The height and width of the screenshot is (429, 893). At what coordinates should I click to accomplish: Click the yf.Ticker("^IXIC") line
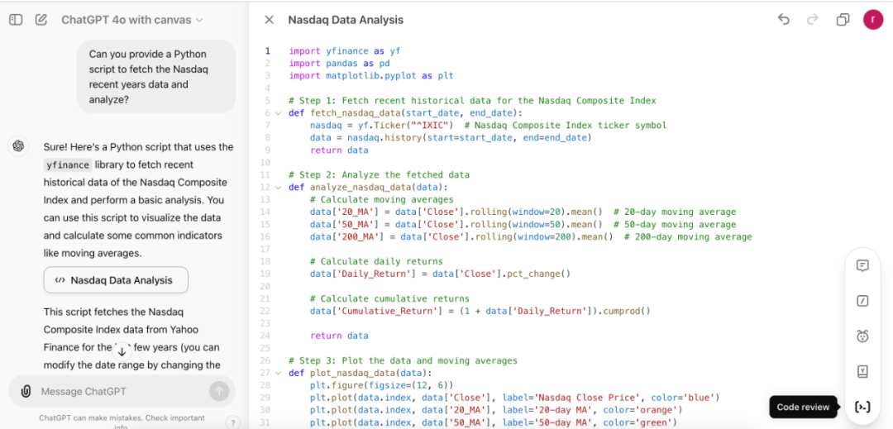click(x=488, y=125)
